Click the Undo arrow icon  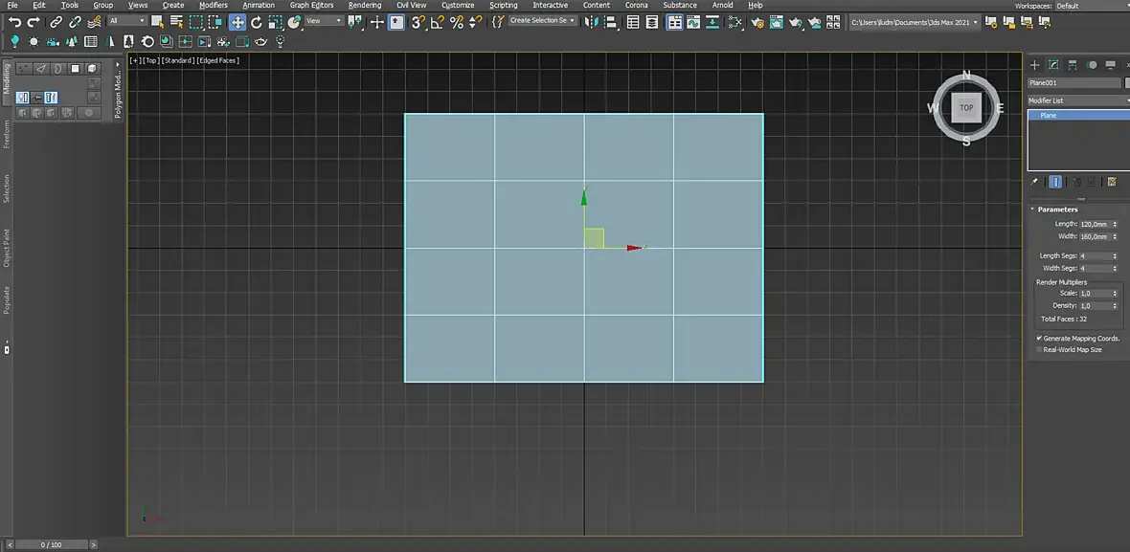(14, 21)
